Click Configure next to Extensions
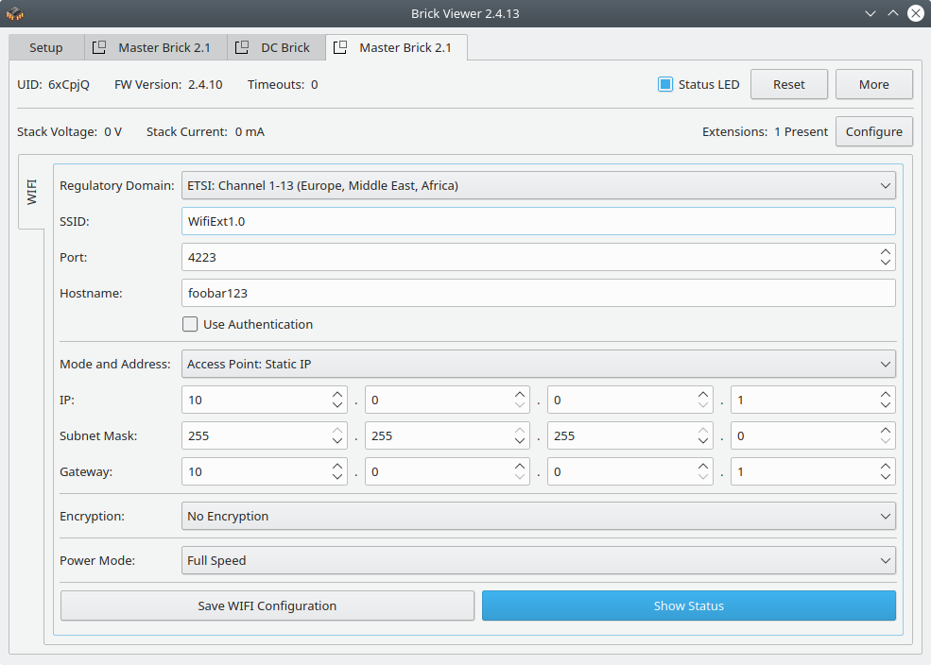This screenshot has width=931, height=665. [x=874, y=131]
